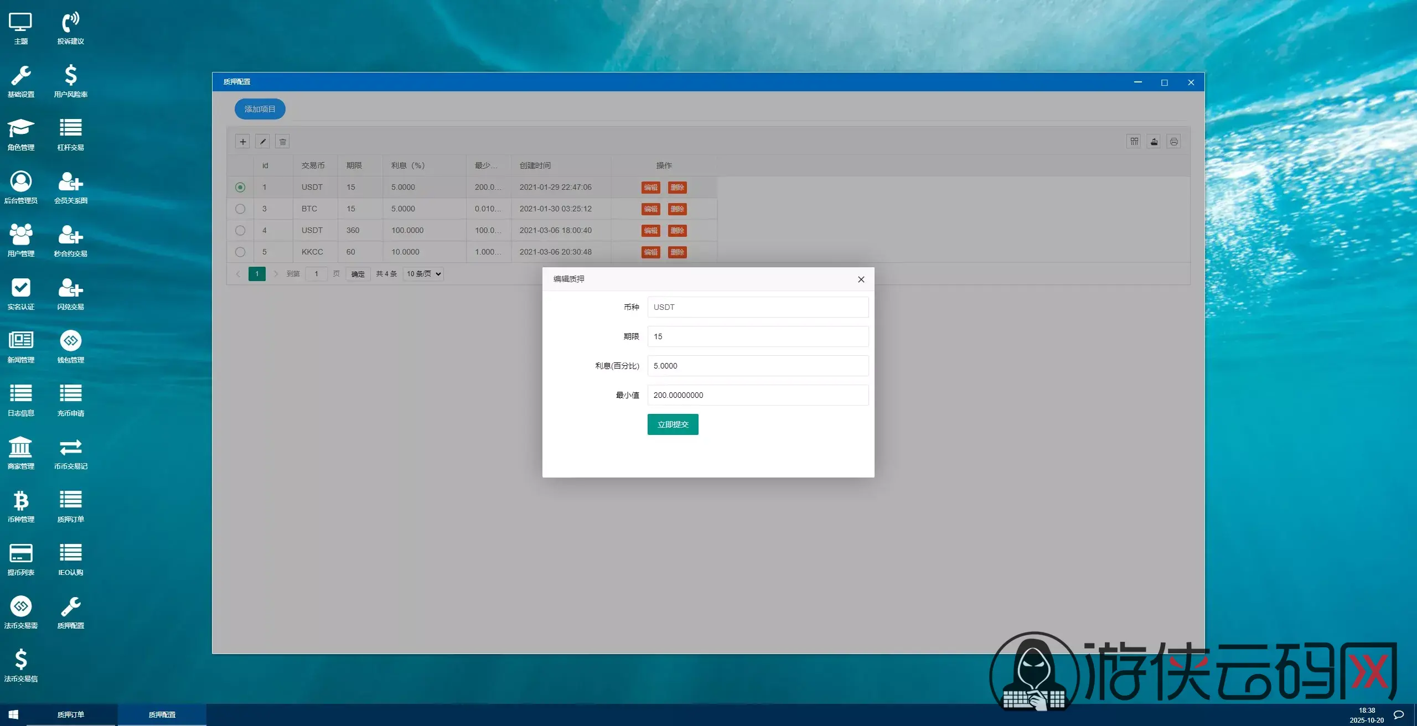Image resolution: width=1417 pixels, height=726 pixels.
Task: Click the print icon in table toolbar
Action: tap(1173, 142)
